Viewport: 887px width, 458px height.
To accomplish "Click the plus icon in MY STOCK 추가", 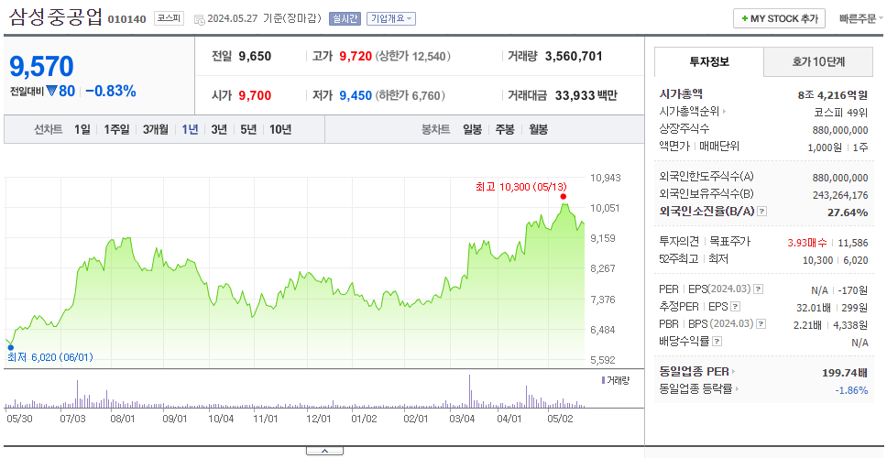I will pos(745,18).
